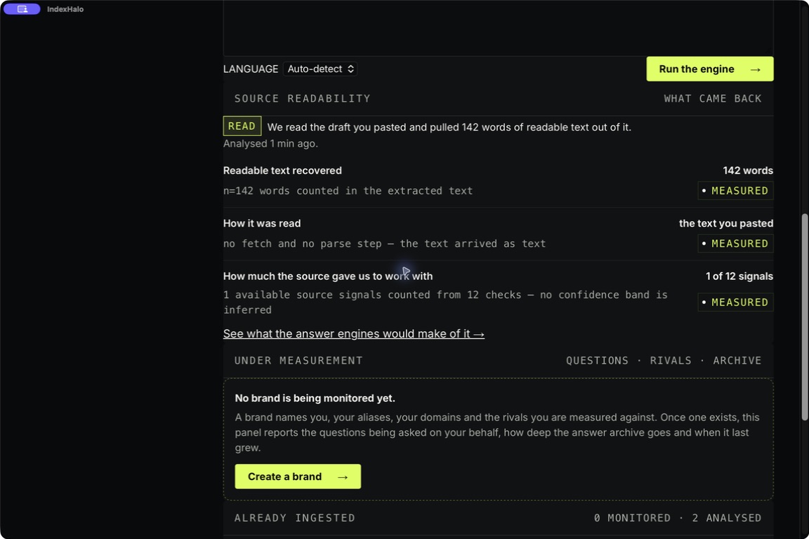809x539 pixels.
Task: Click the pasted draft text area
Action: pos(498,28)
